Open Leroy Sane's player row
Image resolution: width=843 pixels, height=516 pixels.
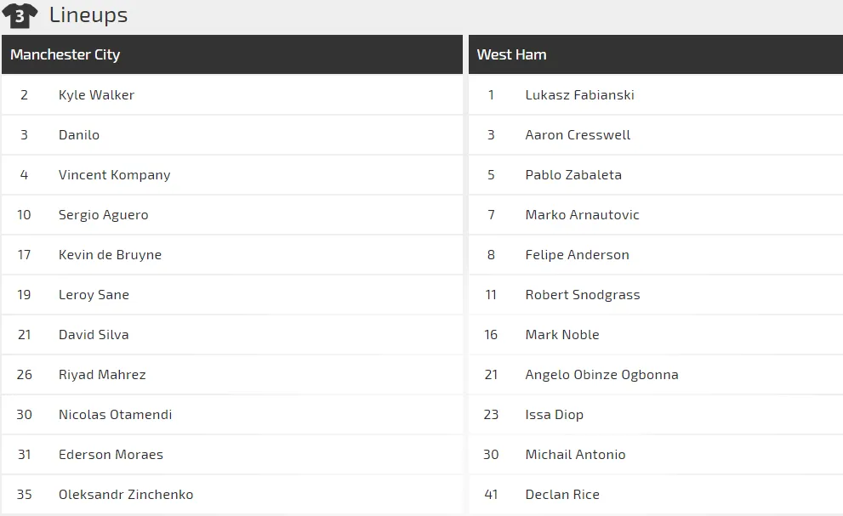coord(94,295)
